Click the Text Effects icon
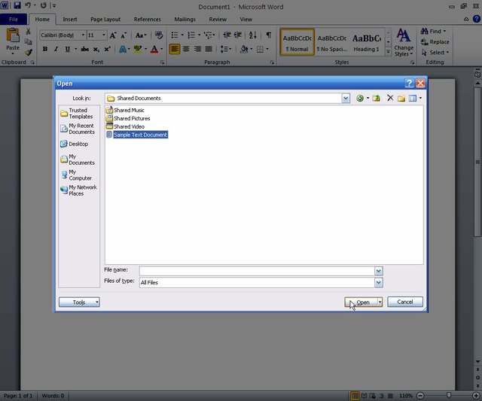 pyautogui.click(x=123, y=49)
